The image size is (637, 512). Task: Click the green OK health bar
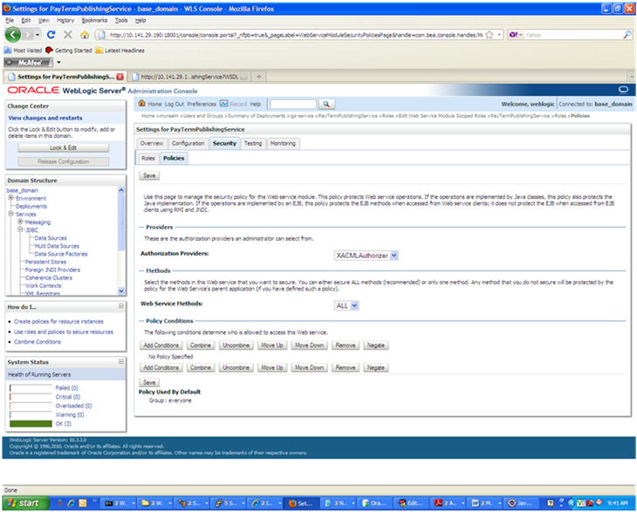point(31,424)
